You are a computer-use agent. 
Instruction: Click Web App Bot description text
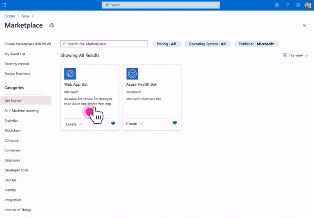[x=88, y=101]
